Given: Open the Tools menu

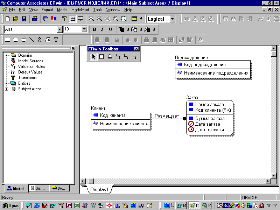Looking at the screenshot, I should (x=98, y=10).
